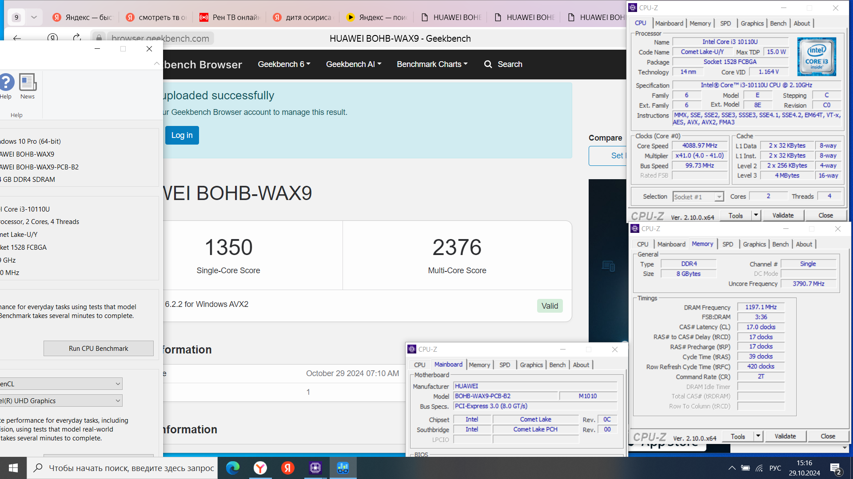Viewport: 853px width, 479px height.
Task: Open the Help icon in Geekbench ribbon
Action: (x=6, y=86)
